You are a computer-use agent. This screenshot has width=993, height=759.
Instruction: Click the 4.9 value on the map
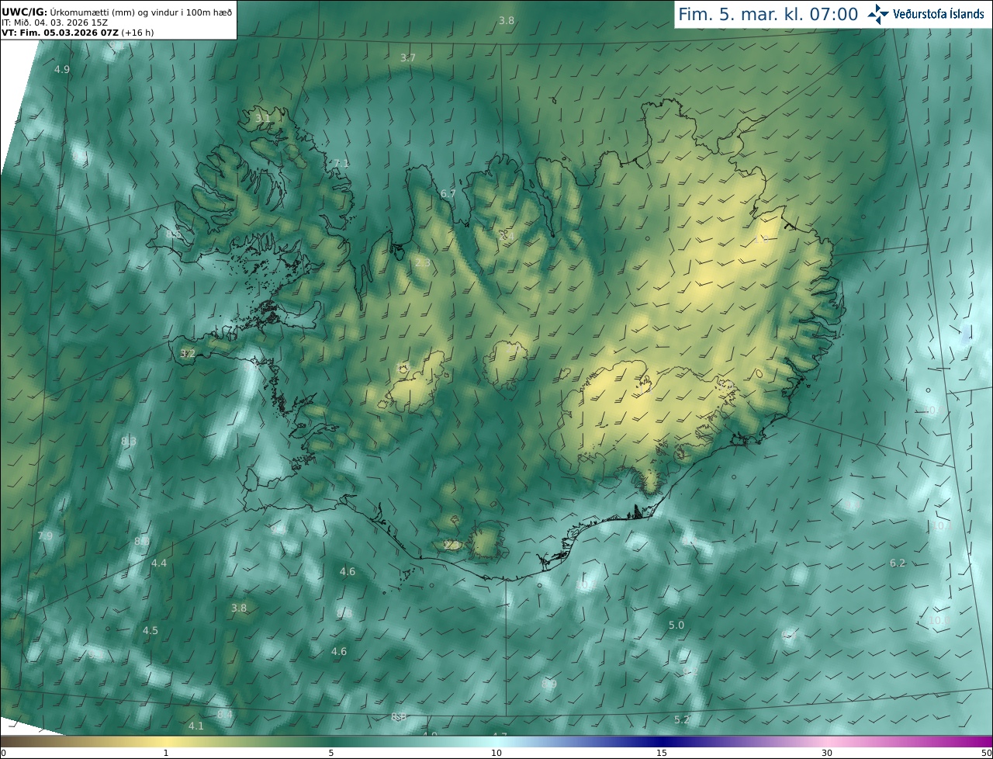pyautogui.click(x=62, y=69)
